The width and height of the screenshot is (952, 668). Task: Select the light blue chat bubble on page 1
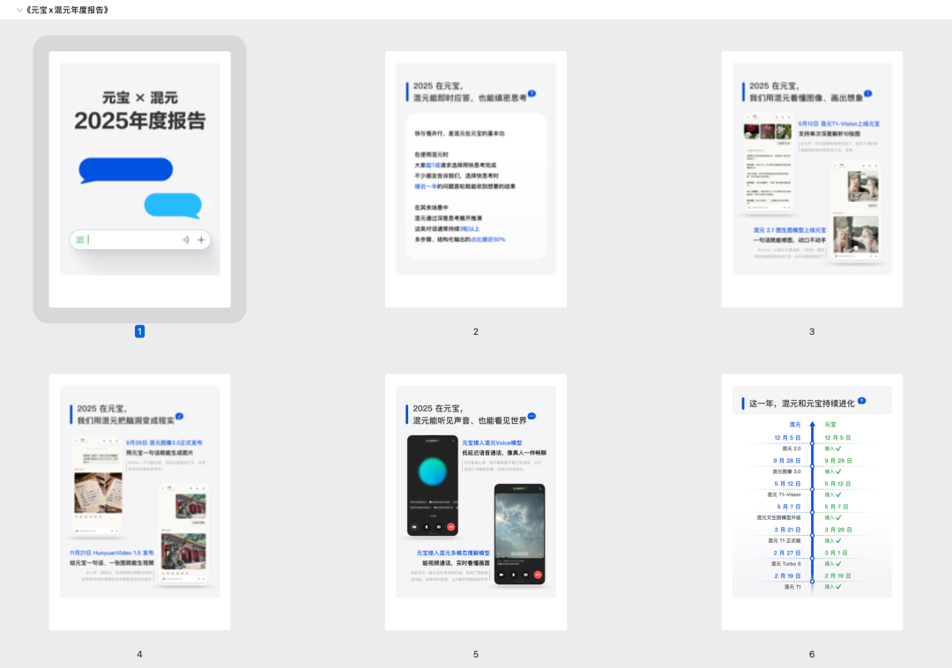[x=173, y=204]
